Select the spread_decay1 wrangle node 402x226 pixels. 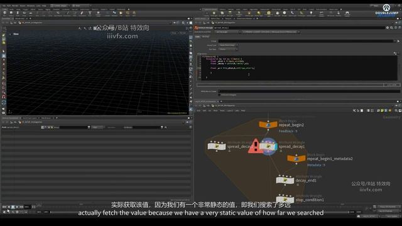point(268,146)
